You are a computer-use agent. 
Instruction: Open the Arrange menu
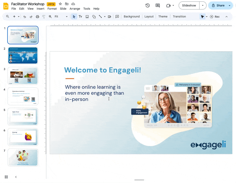75,9
